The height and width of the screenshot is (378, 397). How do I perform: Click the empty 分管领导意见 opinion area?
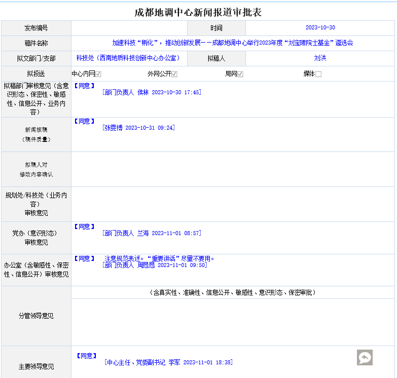pos(233,322)
